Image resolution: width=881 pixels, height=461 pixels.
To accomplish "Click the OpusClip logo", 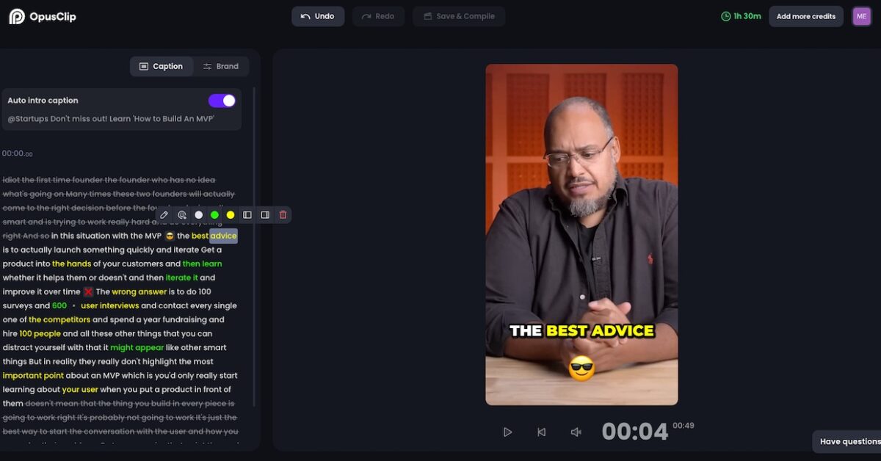I will (42, 16).
